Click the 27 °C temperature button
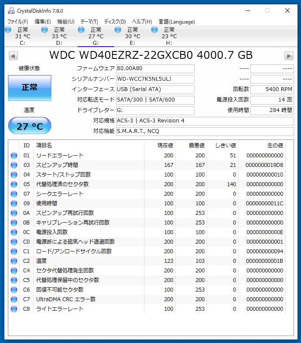 pos(30,126)
